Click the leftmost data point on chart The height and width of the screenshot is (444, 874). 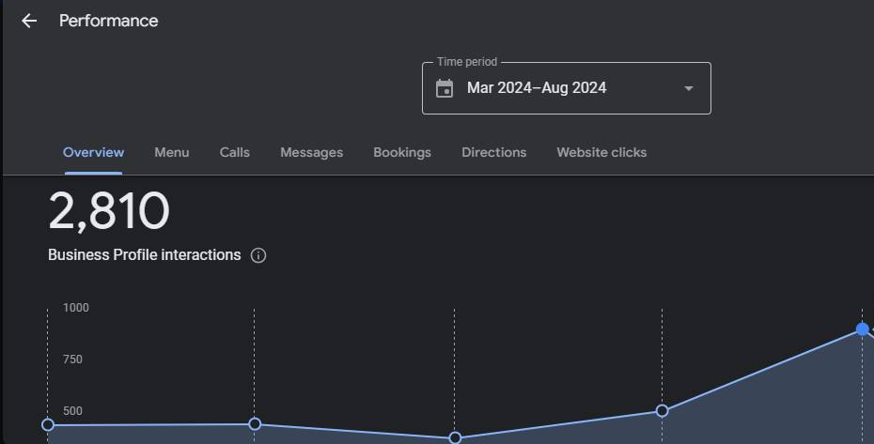coord(48,425)
